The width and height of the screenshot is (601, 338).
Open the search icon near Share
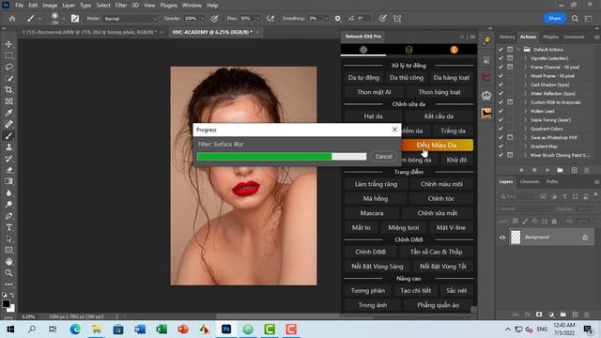pyautogui.click(x=575, y=19)
